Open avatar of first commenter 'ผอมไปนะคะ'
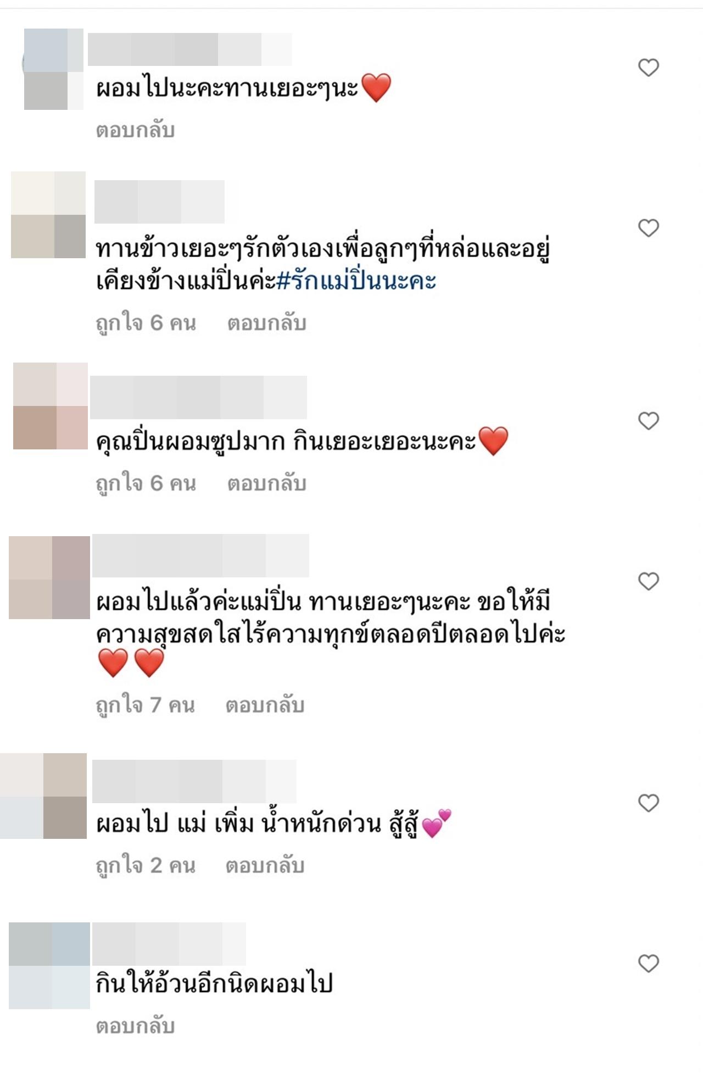 pos(53,69)
